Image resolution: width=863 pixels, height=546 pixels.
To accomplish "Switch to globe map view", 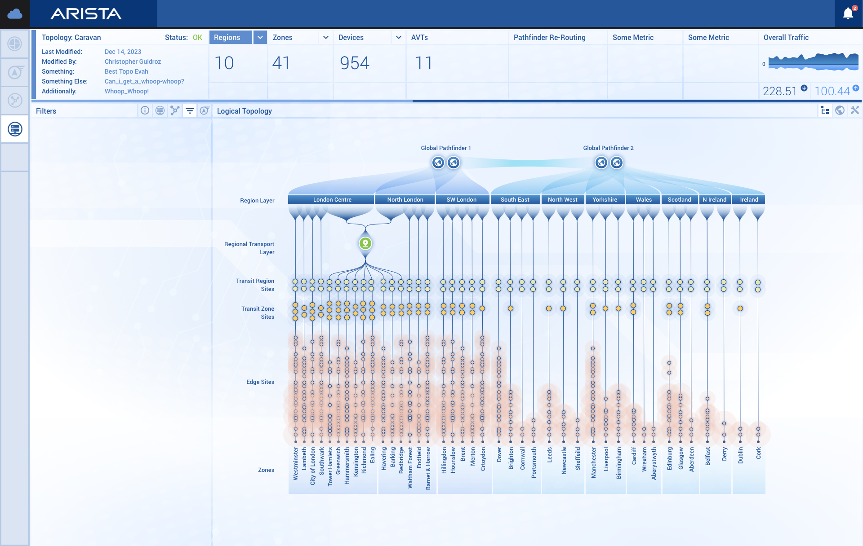I will coord(840,110).
